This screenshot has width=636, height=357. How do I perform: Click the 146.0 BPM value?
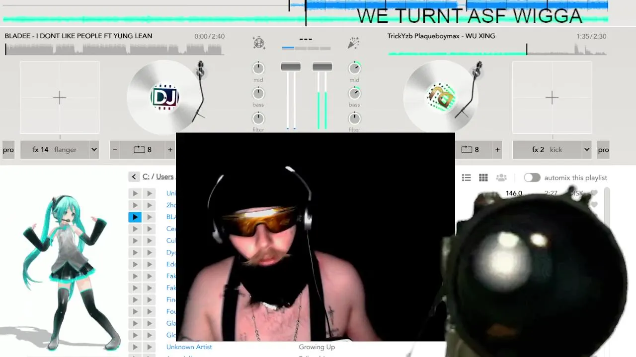pyautogui.click(x=514, y=193)
